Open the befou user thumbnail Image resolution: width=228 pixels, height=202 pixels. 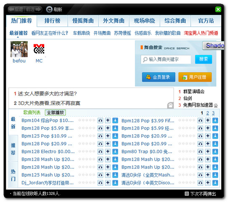point(19,49)
